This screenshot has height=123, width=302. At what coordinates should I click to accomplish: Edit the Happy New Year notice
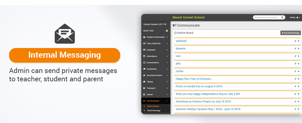point(295,79)
